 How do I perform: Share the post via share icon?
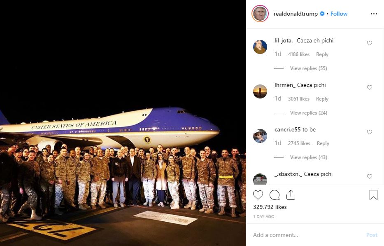click(291, 195)
